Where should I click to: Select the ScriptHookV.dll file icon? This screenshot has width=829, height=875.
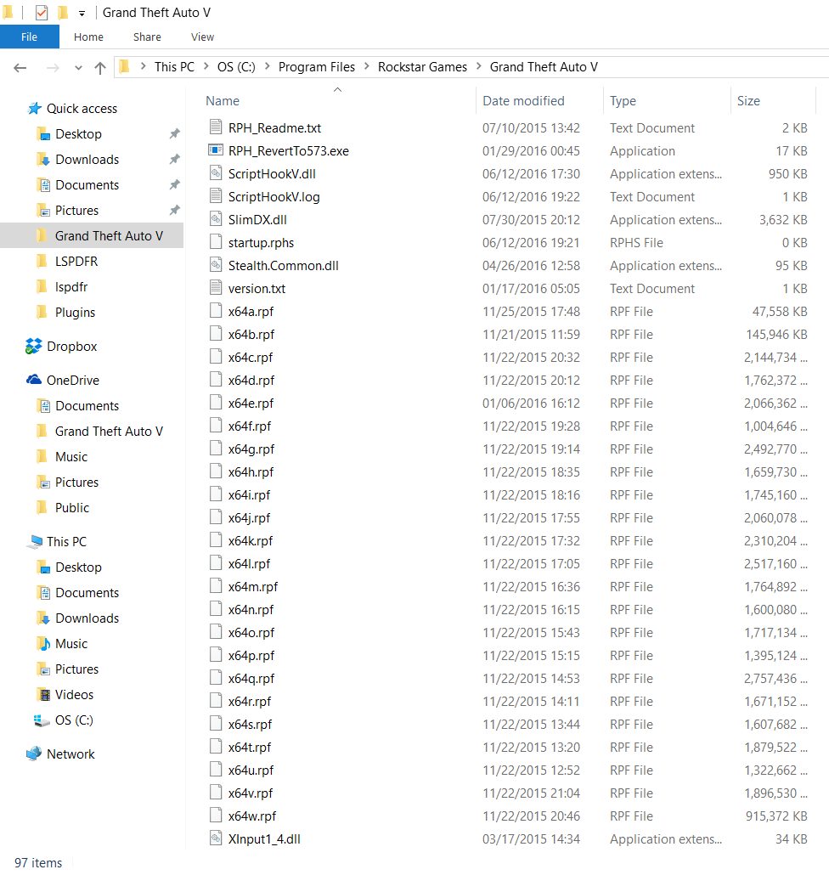coord(216,173)
